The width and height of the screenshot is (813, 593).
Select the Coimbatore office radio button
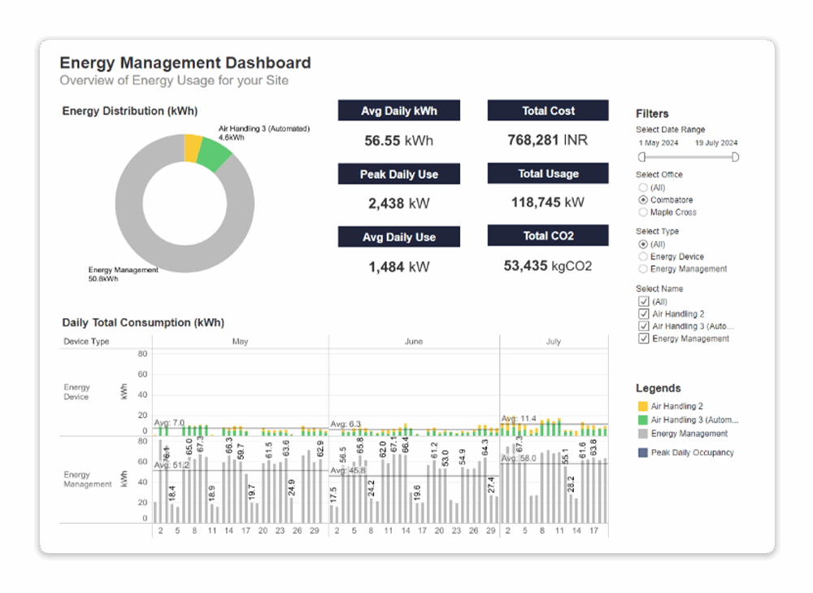pyautogui.click(x=644, y=199)
